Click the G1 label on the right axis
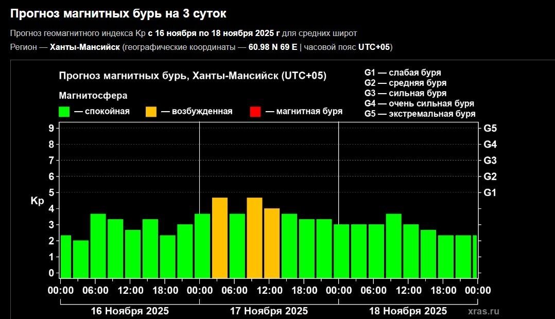The width and height of the screenshot is (555, 319). (x=490, y=192)
